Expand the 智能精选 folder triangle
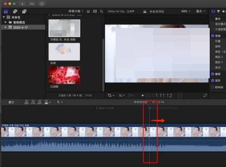Viewport: 226px width, 167px height. point(5,22)
